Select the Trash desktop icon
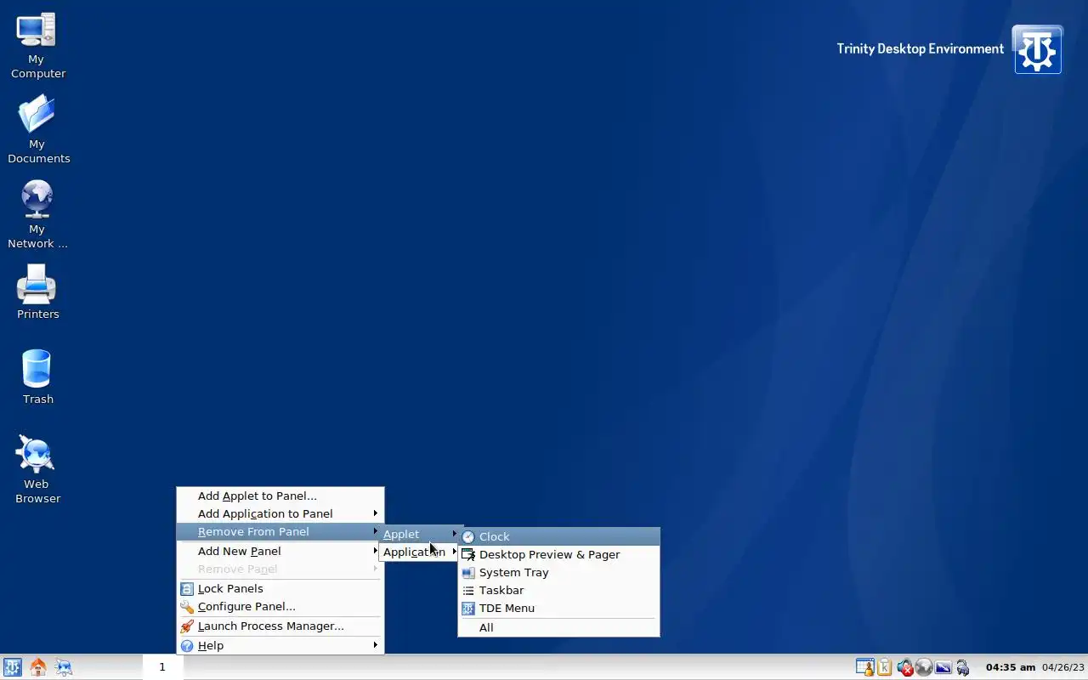The width and height of the screenshot is (1088, 680). (x=37, y=377)
